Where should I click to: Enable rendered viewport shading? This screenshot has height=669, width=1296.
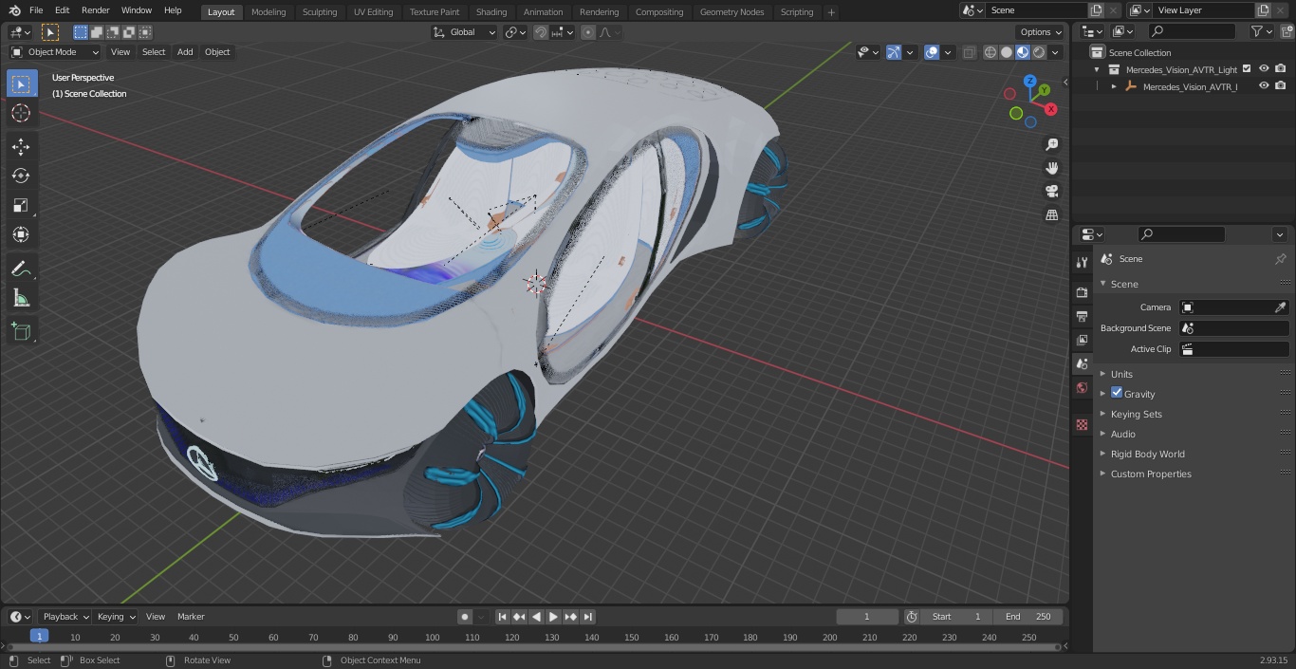1039,52
